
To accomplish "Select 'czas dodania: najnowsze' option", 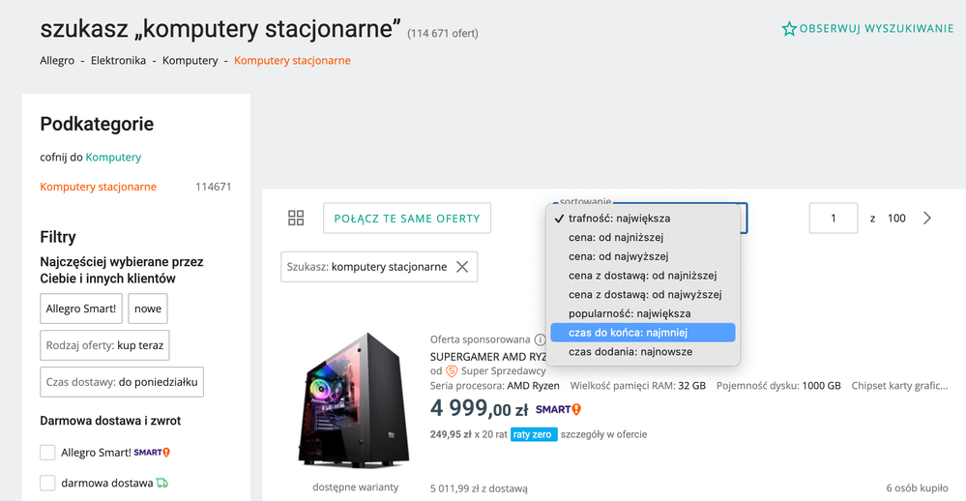I will click(x=629, y=352).
